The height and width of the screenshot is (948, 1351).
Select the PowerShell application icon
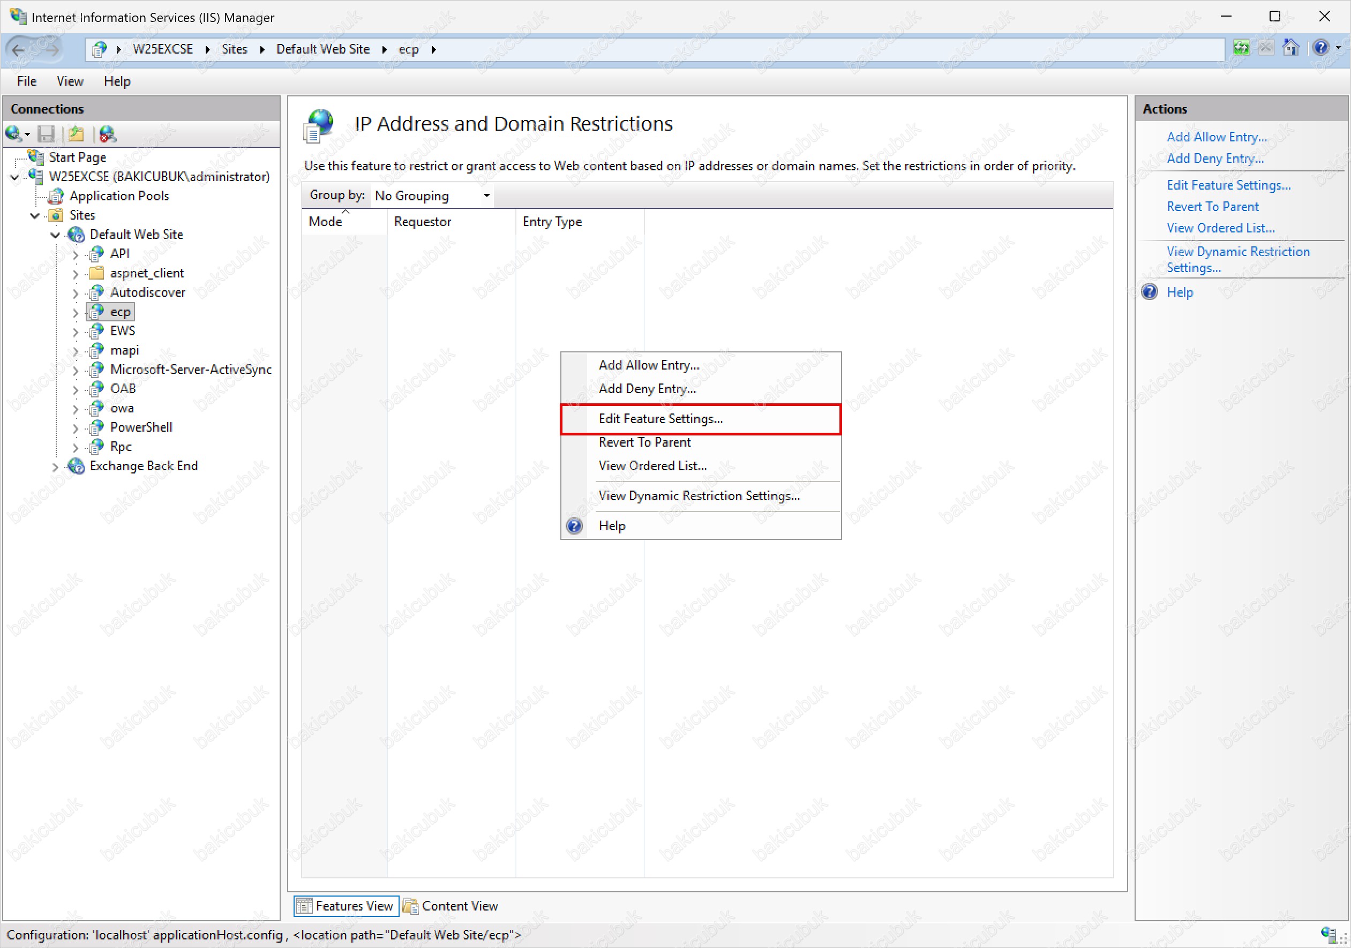pyautogui.click(x=96, y=427)
